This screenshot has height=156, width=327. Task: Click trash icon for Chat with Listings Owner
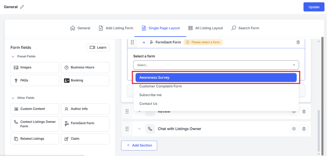pos(304,129)
